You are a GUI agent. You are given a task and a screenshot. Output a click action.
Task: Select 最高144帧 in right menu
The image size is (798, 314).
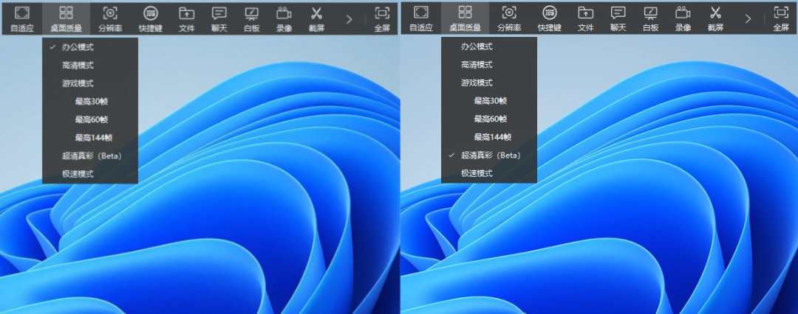click(x=489, y=137)
